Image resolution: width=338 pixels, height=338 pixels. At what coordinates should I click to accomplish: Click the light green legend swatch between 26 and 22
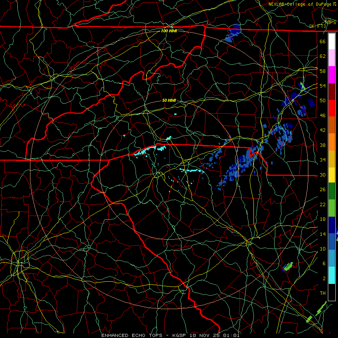332,208
